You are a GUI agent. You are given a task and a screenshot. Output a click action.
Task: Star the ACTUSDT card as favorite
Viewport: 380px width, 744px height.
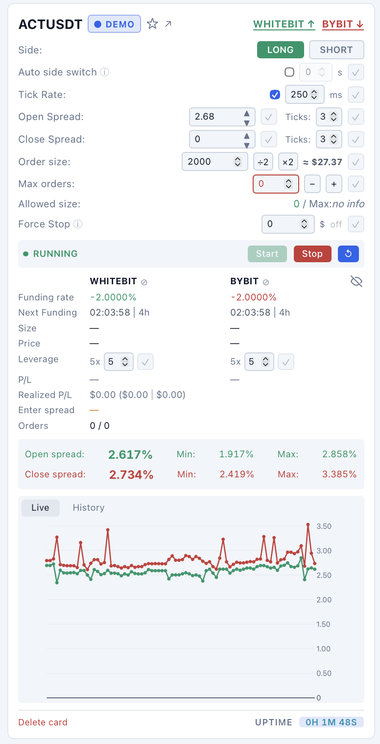coord(153,24)
